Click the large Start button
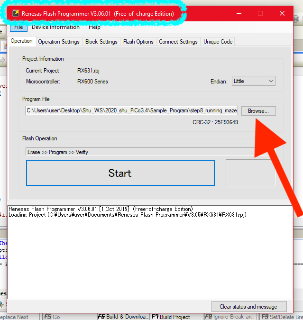Image resolution: width=303 pixels, height=320 pixels. (120, 173)
